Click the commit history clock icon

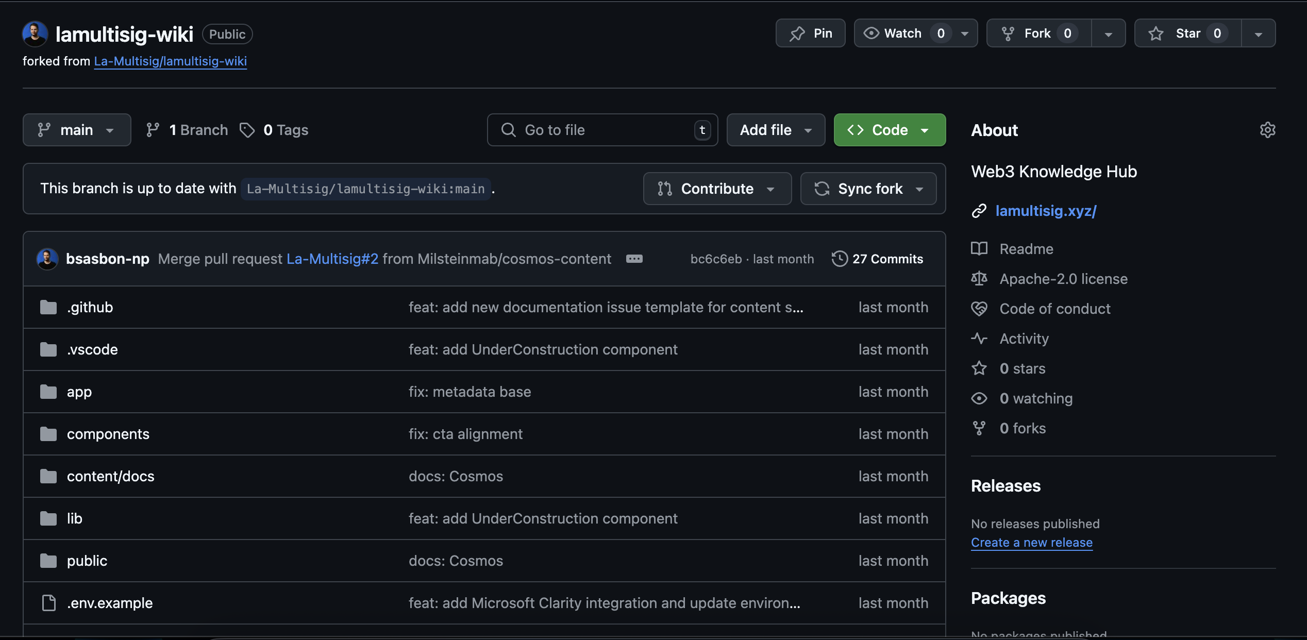tap(839, 259)
